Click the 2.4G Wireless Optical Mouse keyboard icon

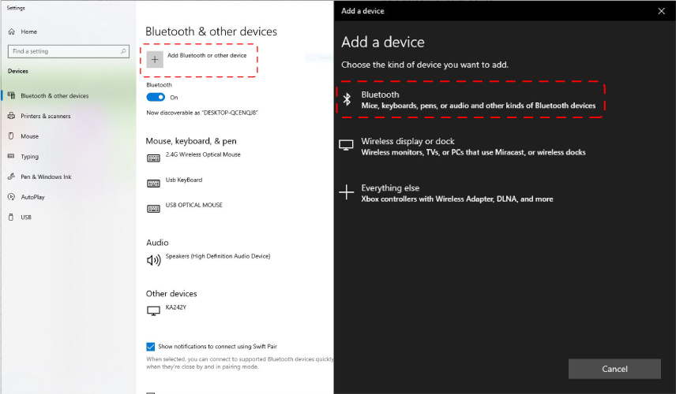click(153, 158)
